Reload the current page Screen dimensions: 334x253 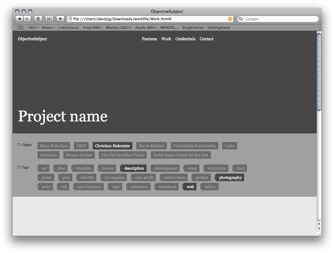pyautogui.click(x=38, y=19)
